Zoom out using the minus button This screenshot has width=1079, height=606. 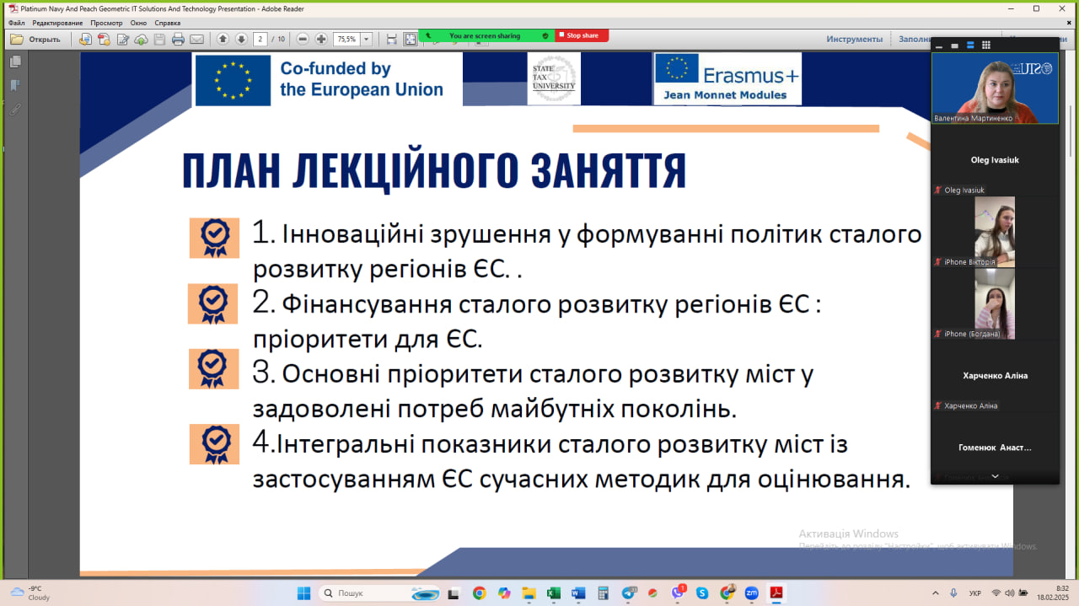coord(303,39)
